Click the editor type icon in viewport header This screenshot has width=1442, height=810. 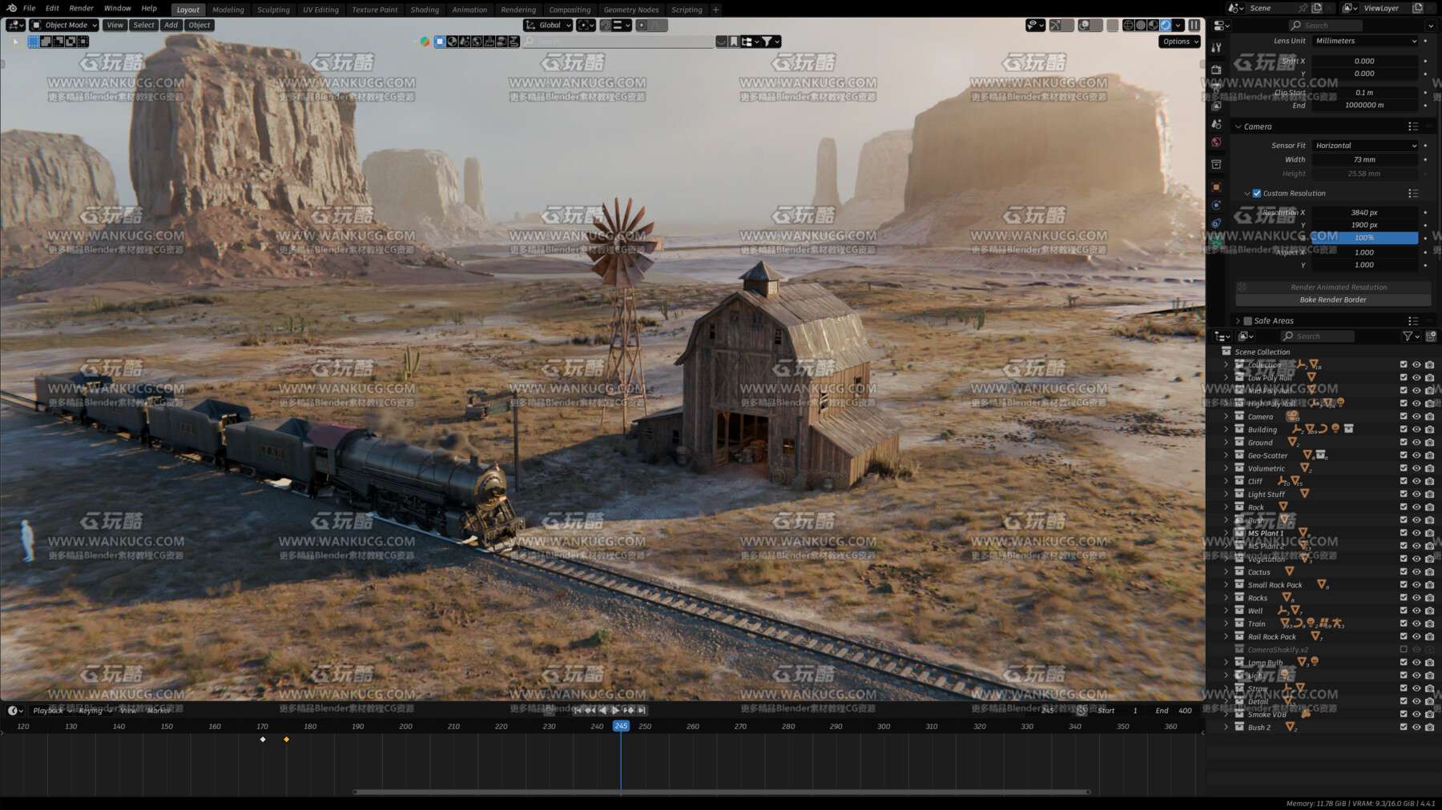[15, 26]
